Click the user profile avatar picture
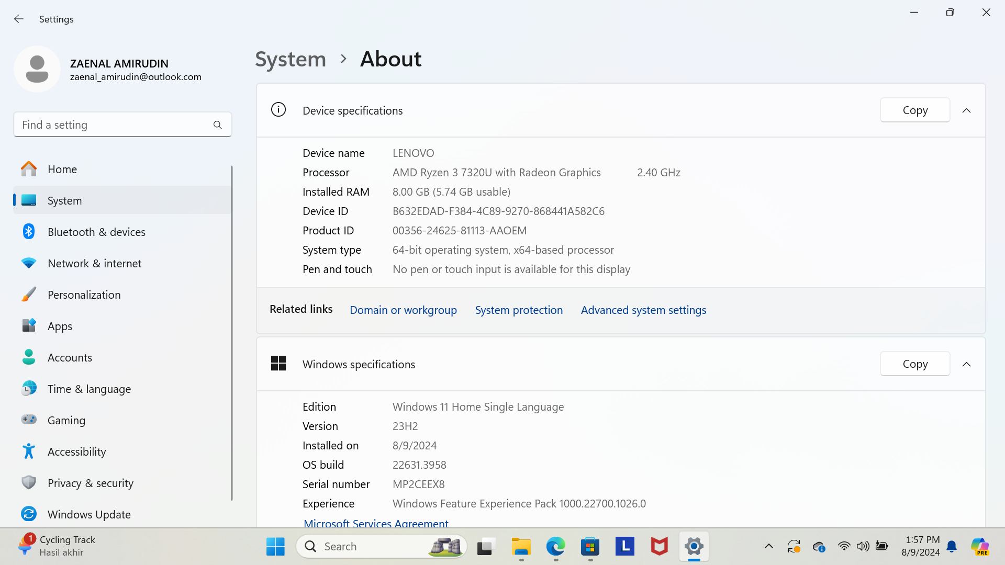This screenshot has width=1005, height=565. pos(37,69)
